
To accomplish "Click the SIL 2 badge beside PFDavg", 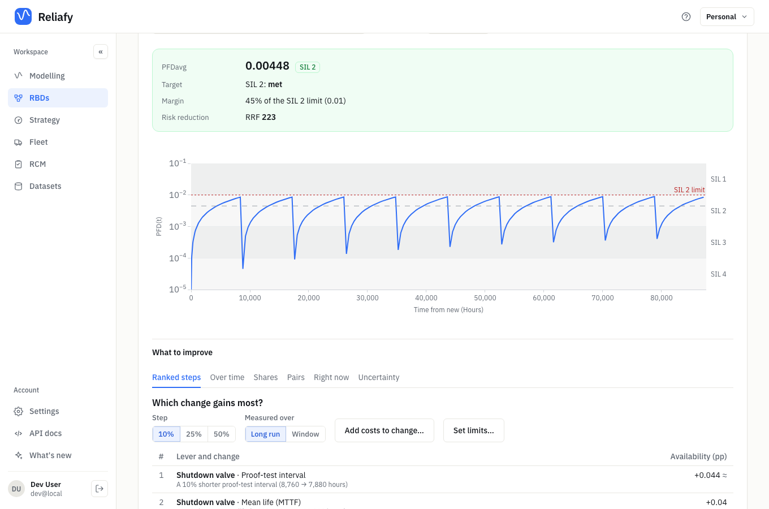I will [x=308, y=67].
